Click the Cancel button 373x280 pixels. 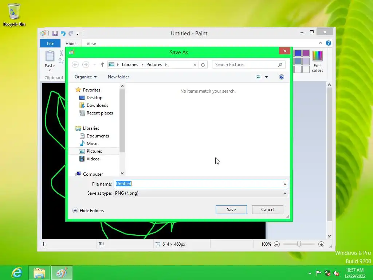pos(268,210)
